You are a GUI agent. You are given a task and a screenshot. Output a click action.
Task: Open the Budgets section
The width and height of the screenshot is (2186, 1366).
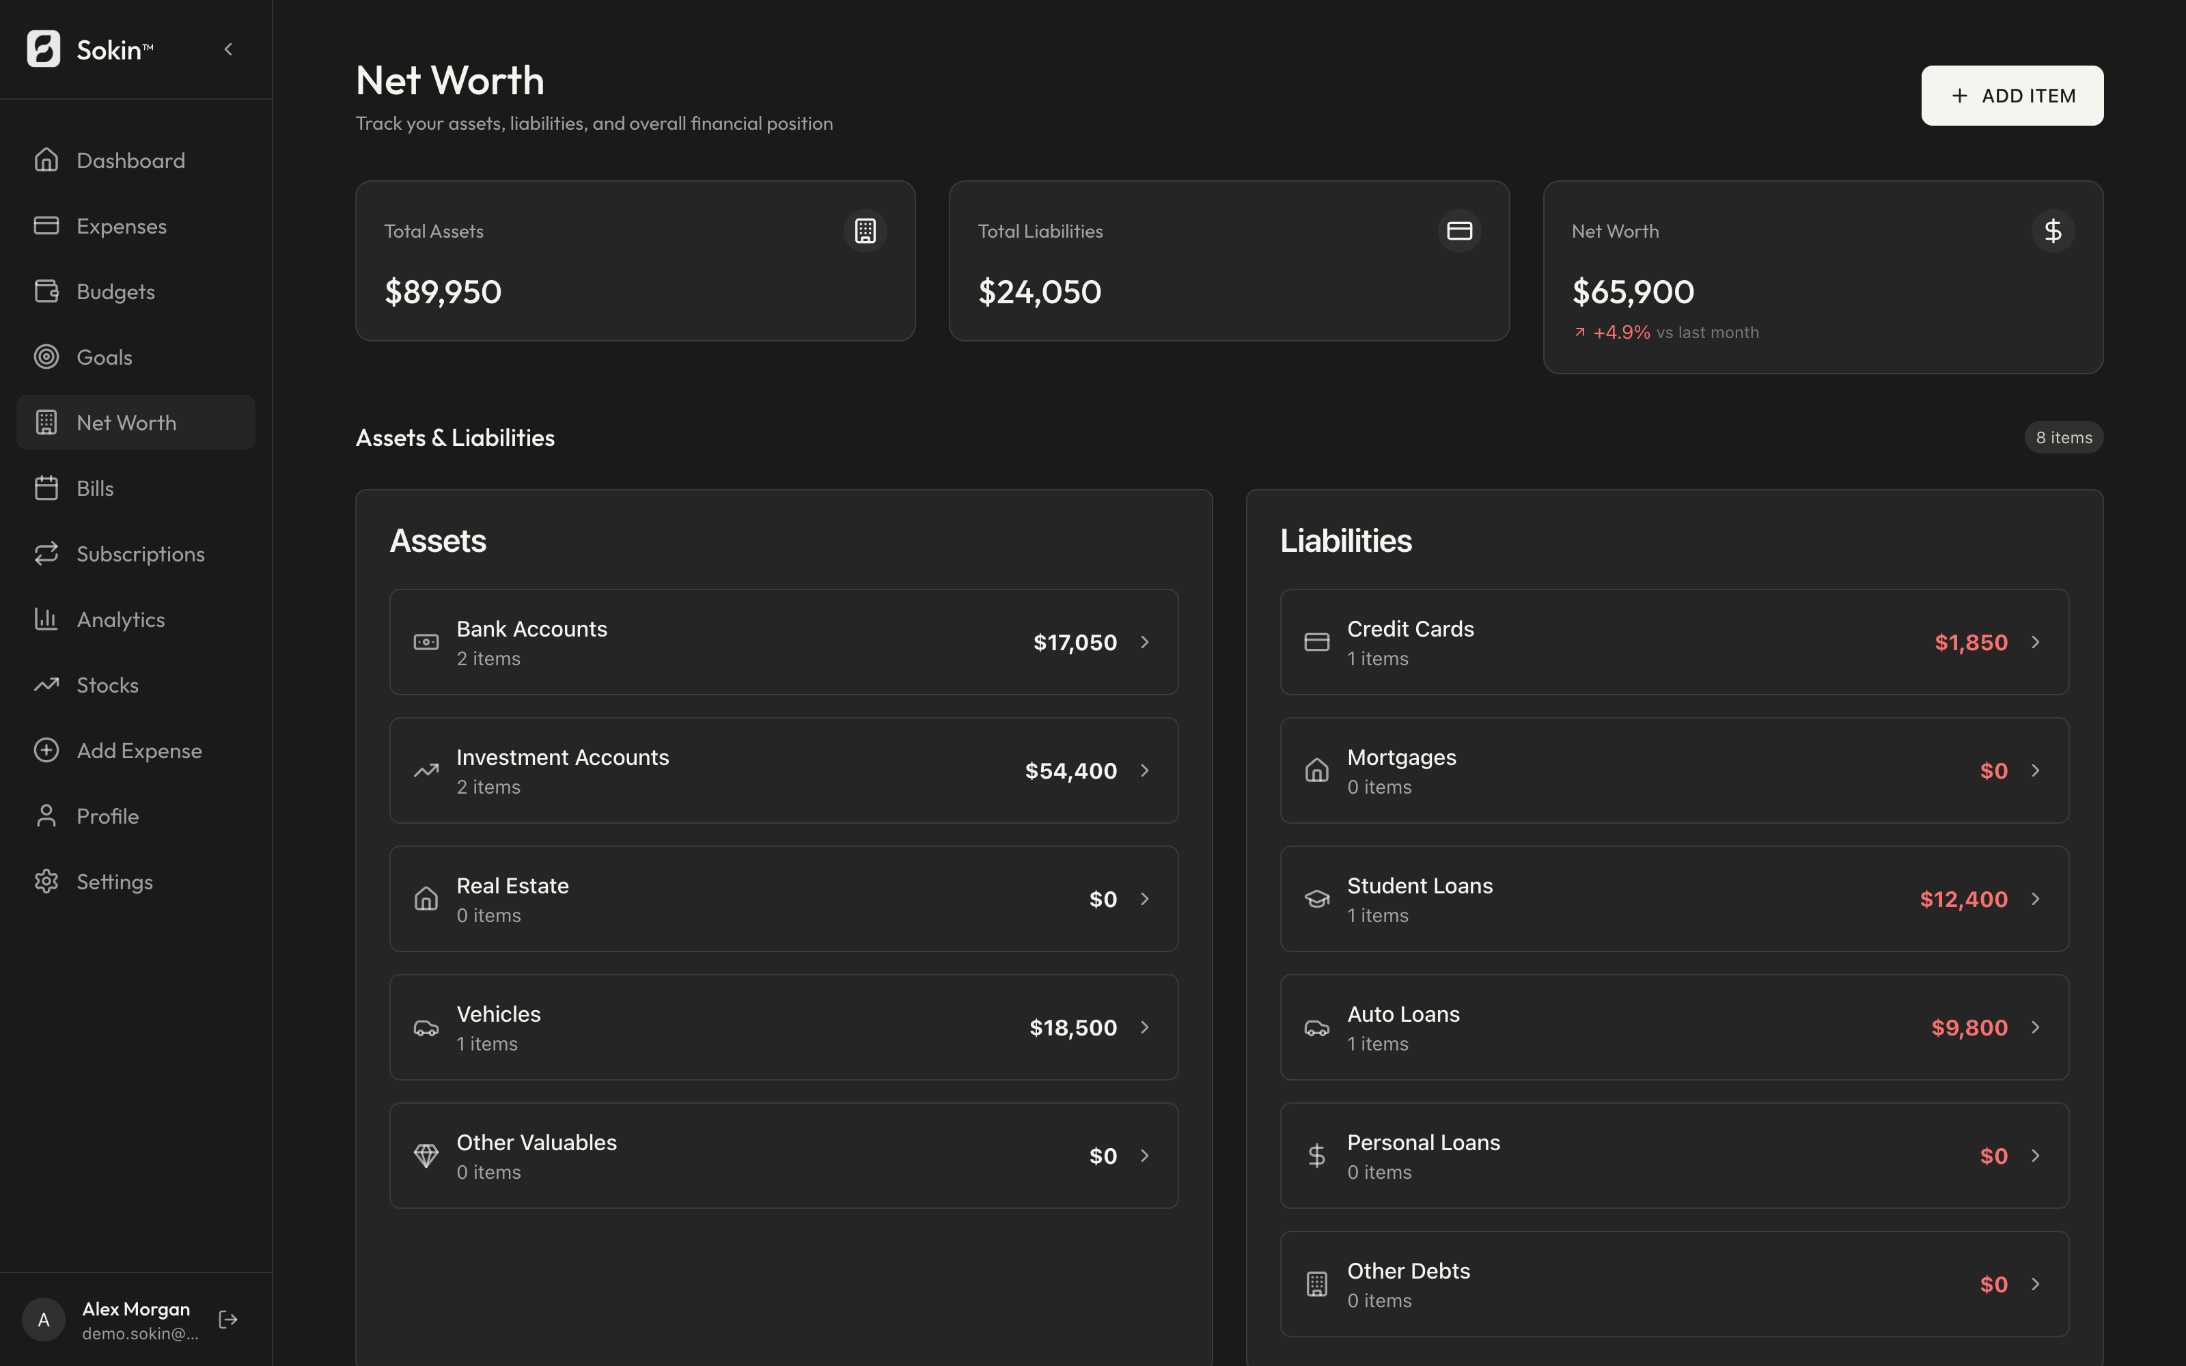(x=135, y=291)
